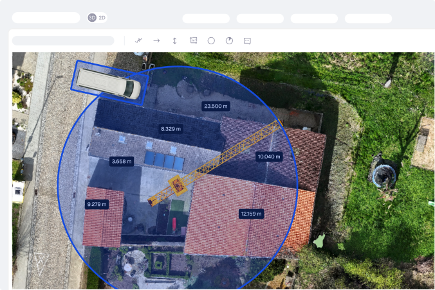The width and height of the screenshot is (435, 290).
Task: Click the last placeholder tab in header
Action: (368, 19)
